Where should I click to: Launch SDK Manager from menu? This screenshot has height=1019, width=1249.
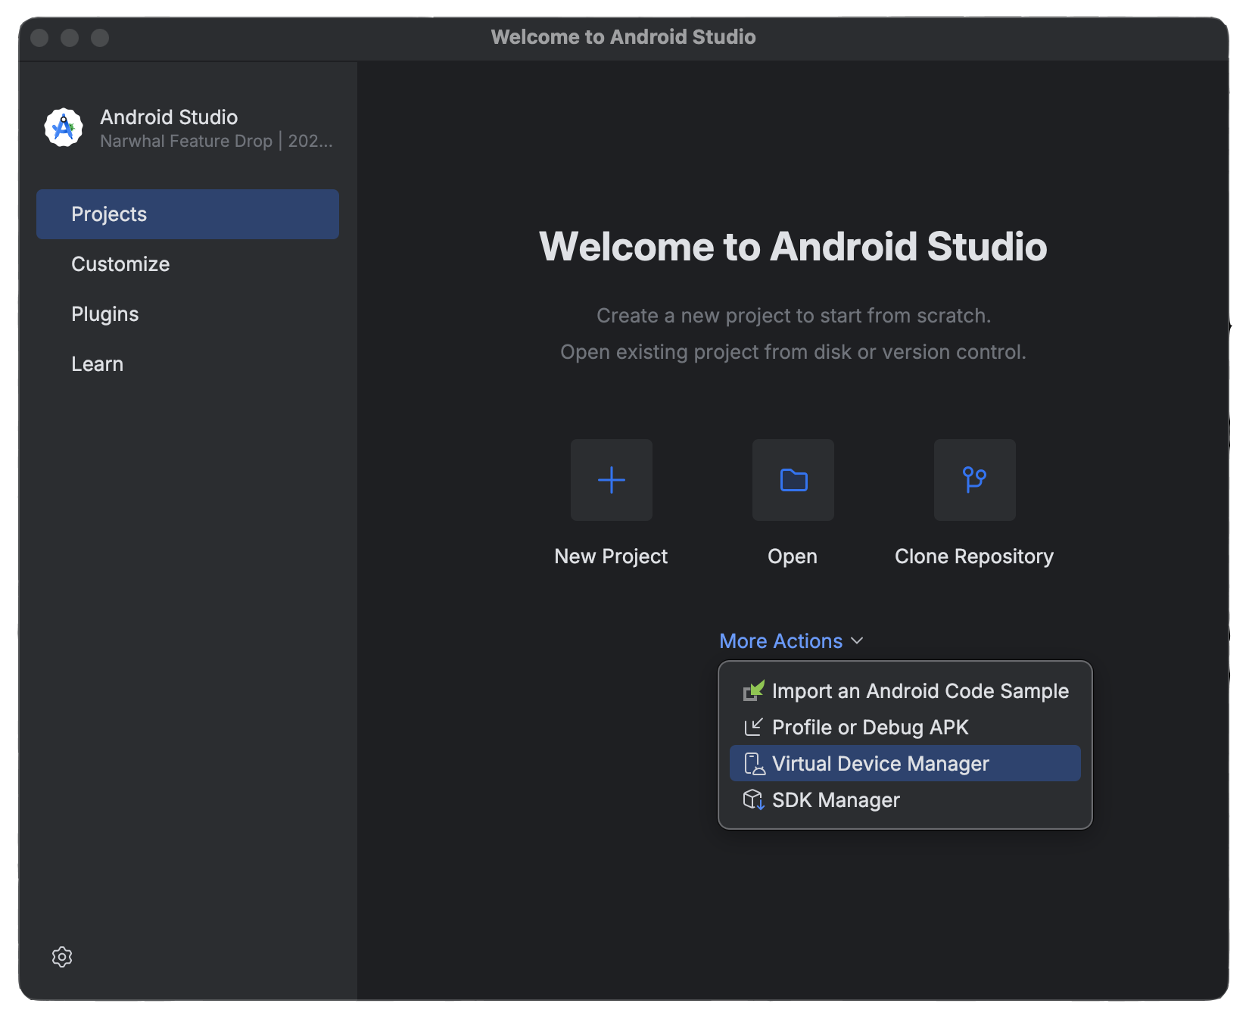(905, 799)
